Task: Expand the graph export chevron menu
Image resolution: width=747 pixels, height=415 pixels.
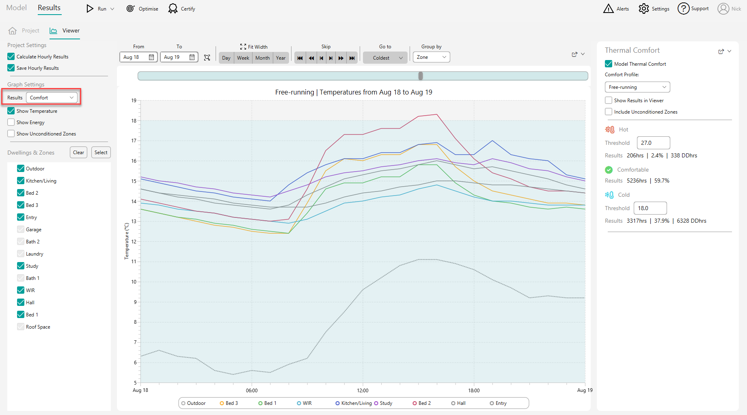Action: (583, 54)
